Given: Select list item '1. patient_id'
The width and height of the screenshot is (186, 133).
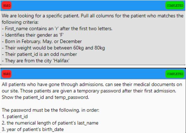Looking at the screenshot, I should click(15, 117).
